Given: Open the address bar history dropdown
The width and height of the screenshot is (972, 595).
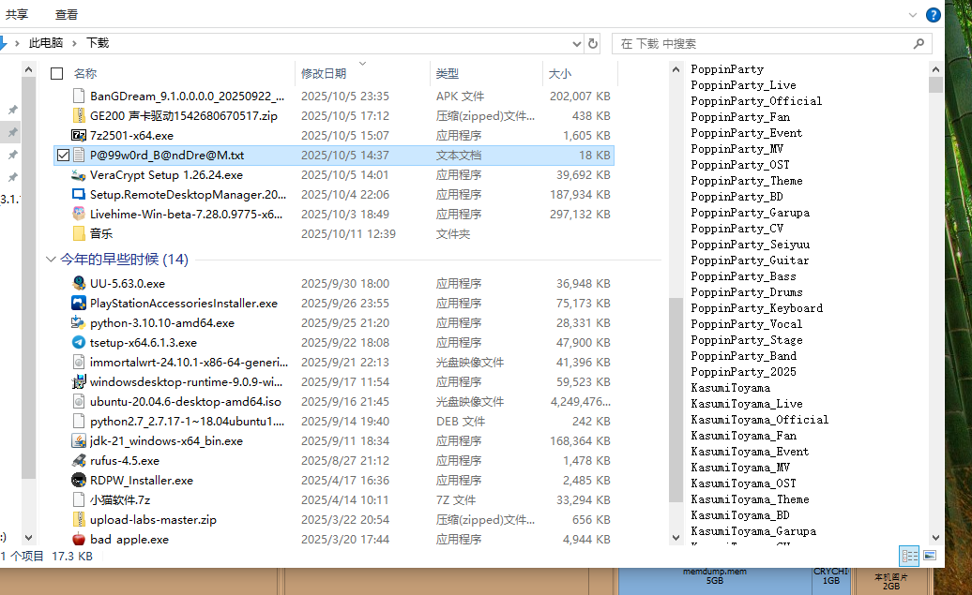Looking at the screenshot, I should tap(577, 43).
